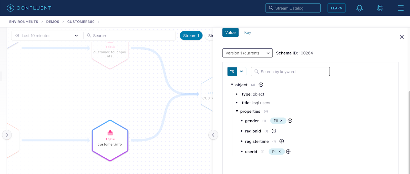The width and height of the screenshot is (410, 174).
Task: Collapse the properties node
Action: point(237,111)
